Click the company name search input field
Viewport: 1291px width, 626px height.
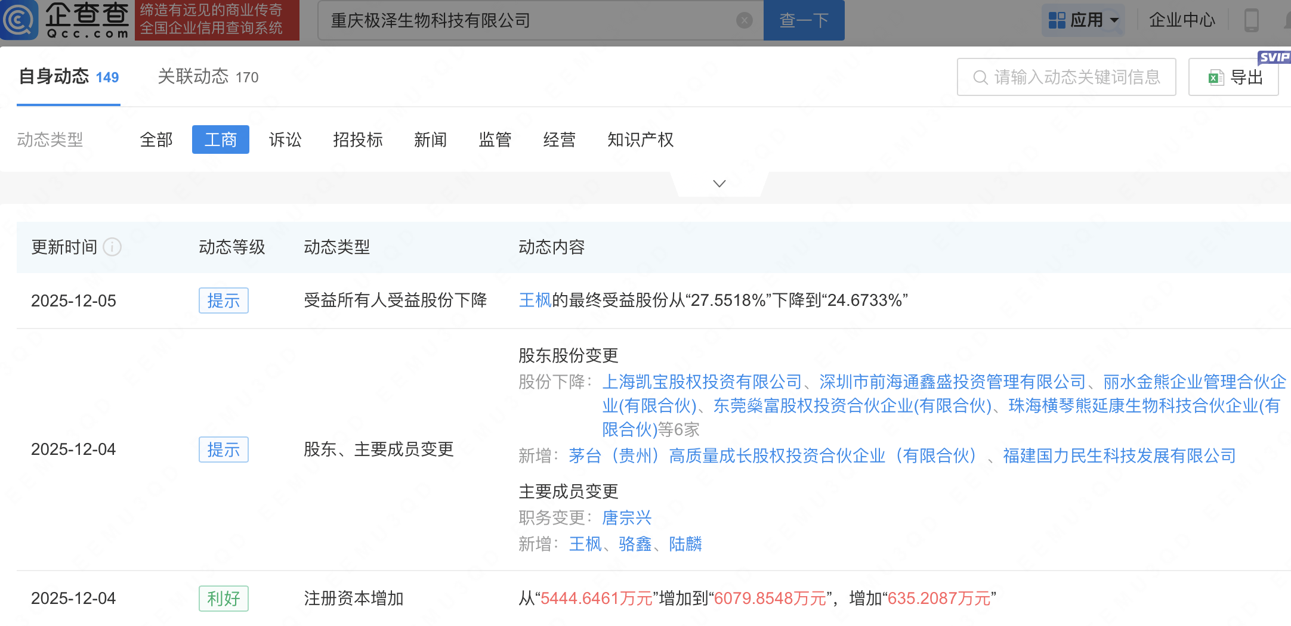coord(531,20)
